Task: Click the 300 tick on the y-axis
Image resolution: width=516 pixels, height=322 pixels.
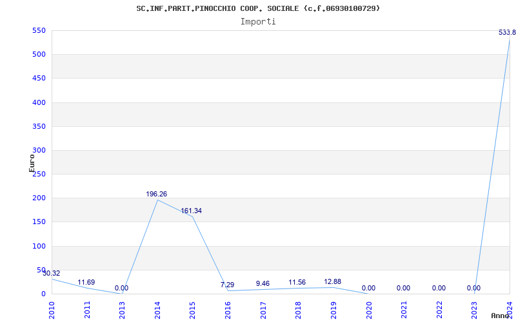Action: click(x=39, y=151)
